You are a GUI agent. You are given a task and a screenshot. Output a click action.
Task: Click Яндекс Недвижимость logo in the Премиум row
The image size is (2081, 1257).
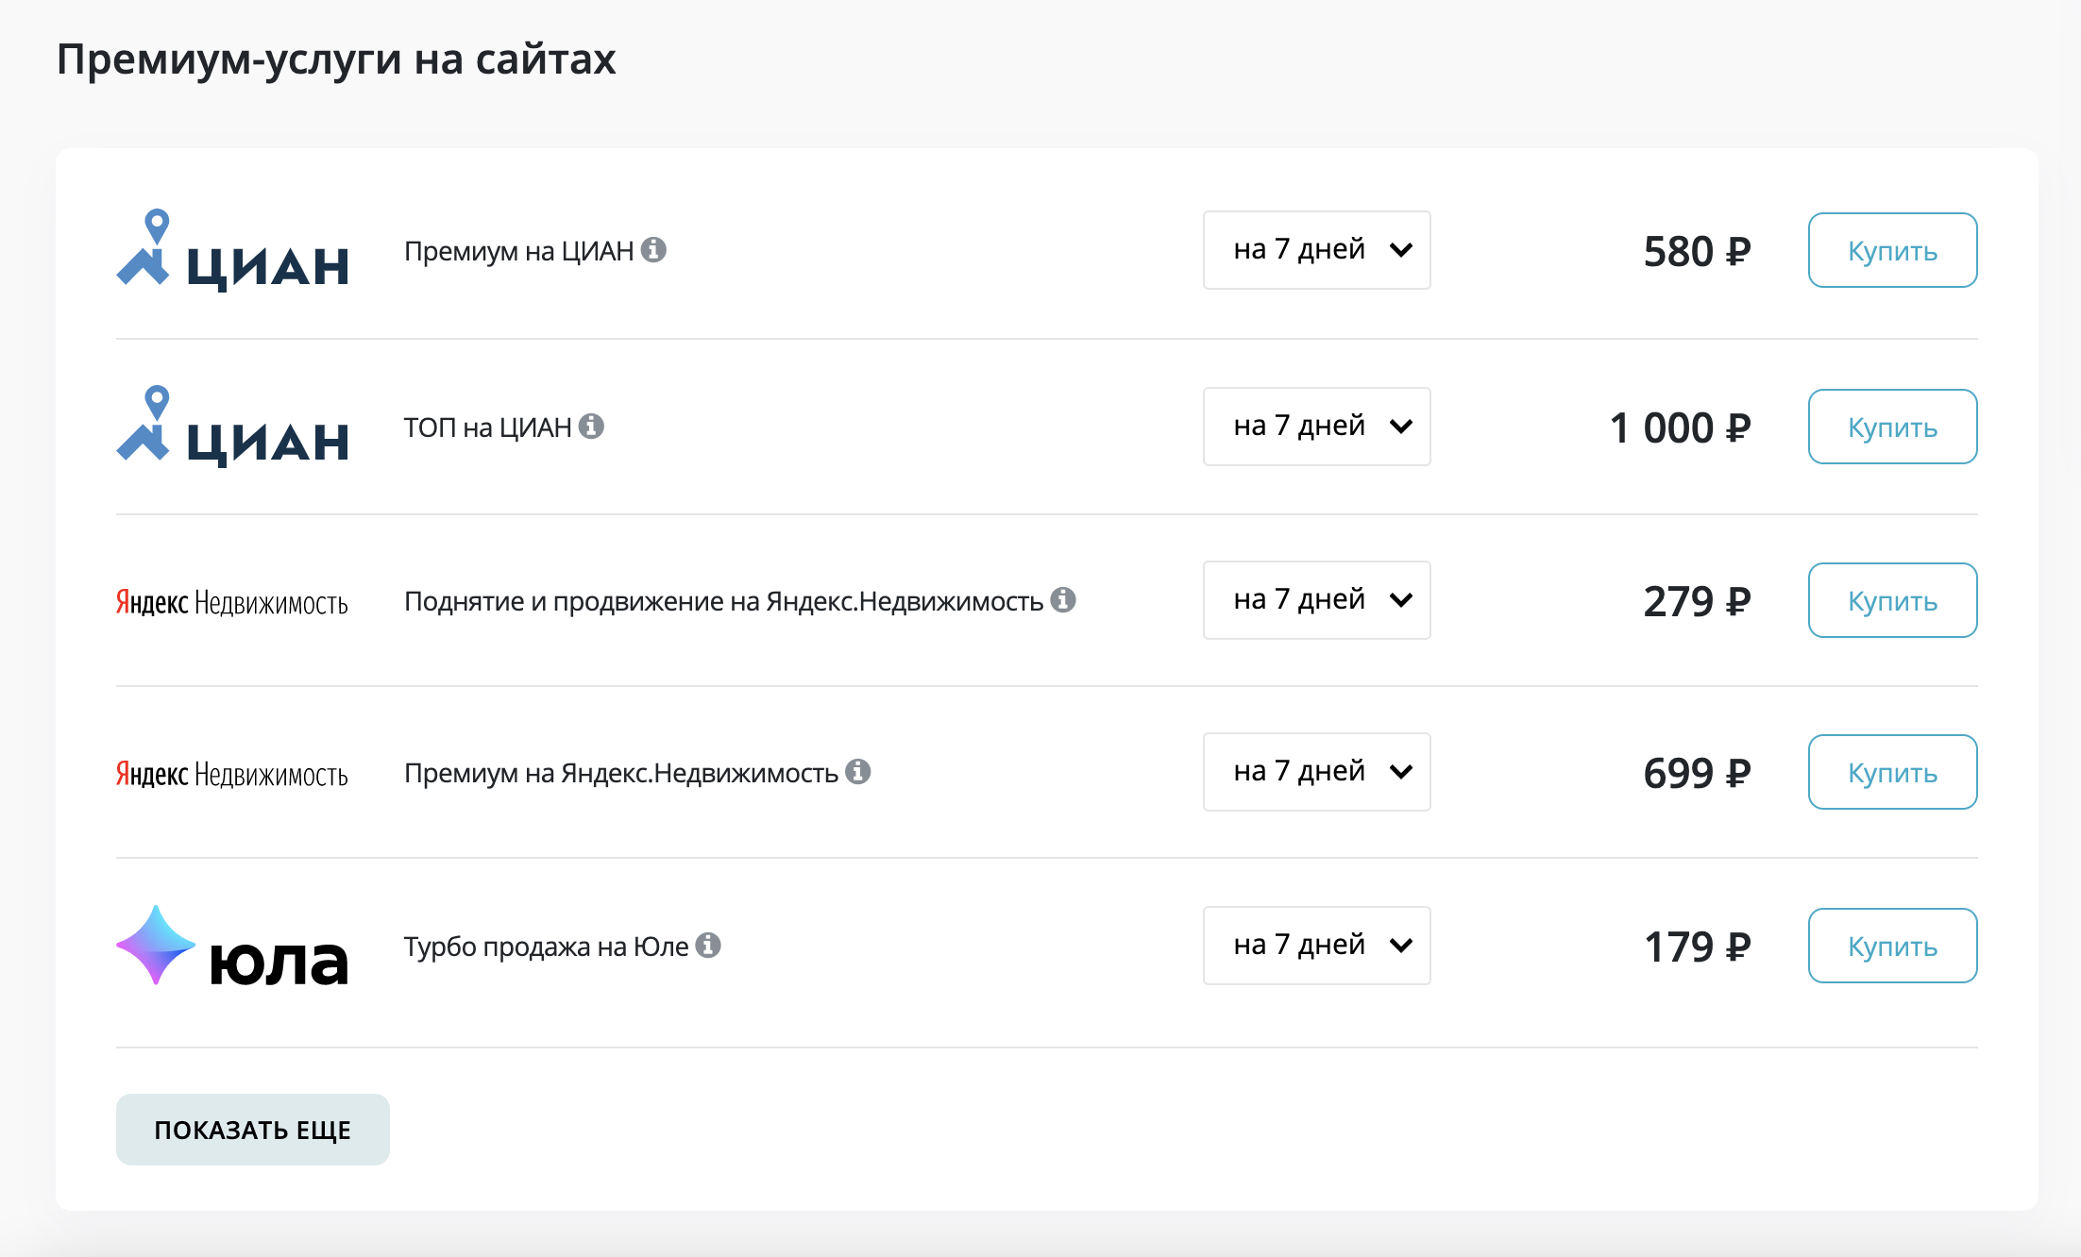click(232, 774)
